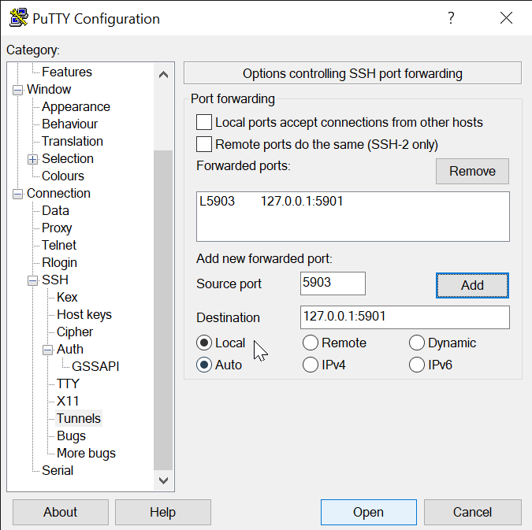Open the More bugs category
The height and width of the screenshot is (530, 532).
tap(86, 453)
